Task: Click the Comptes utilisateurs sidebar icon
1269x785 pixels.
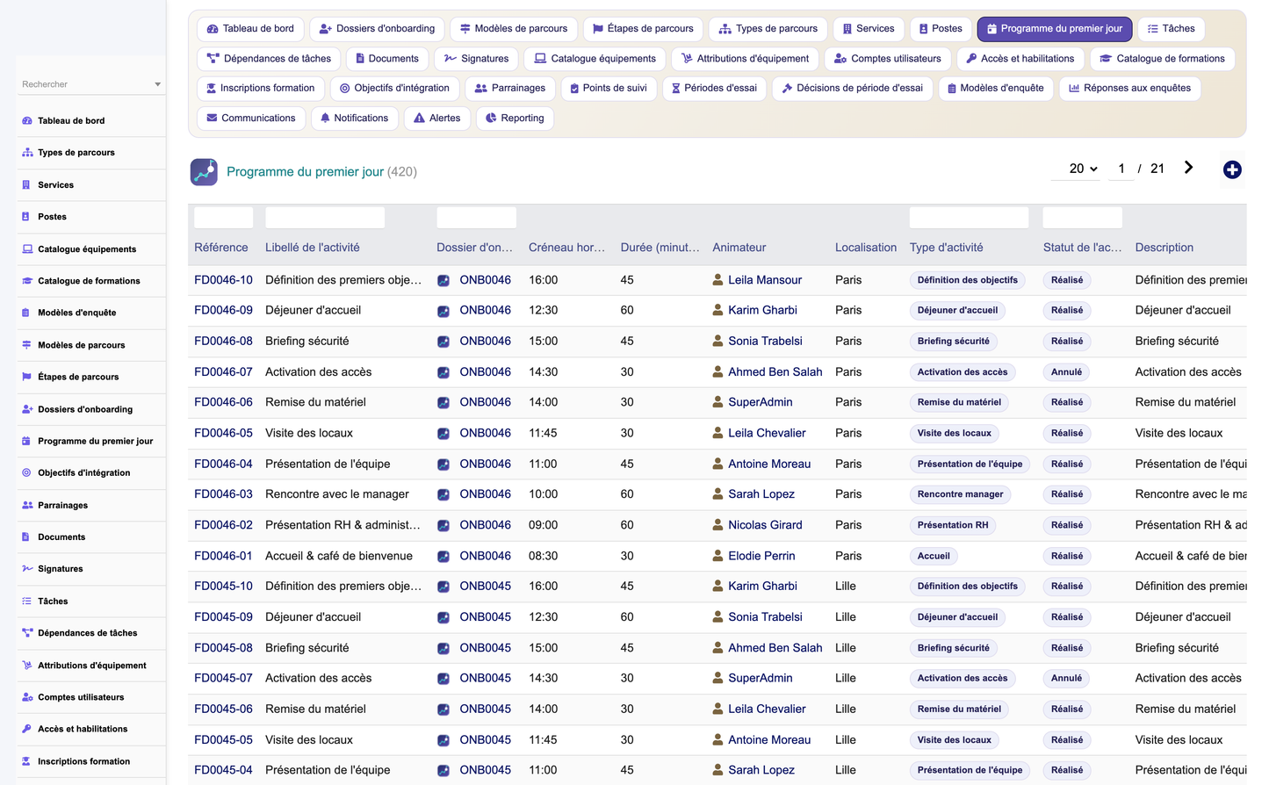Action: (x=27, y=697)
